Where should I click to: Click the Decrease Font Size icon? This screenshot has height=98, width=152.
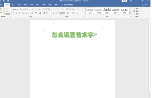[35, 9]
